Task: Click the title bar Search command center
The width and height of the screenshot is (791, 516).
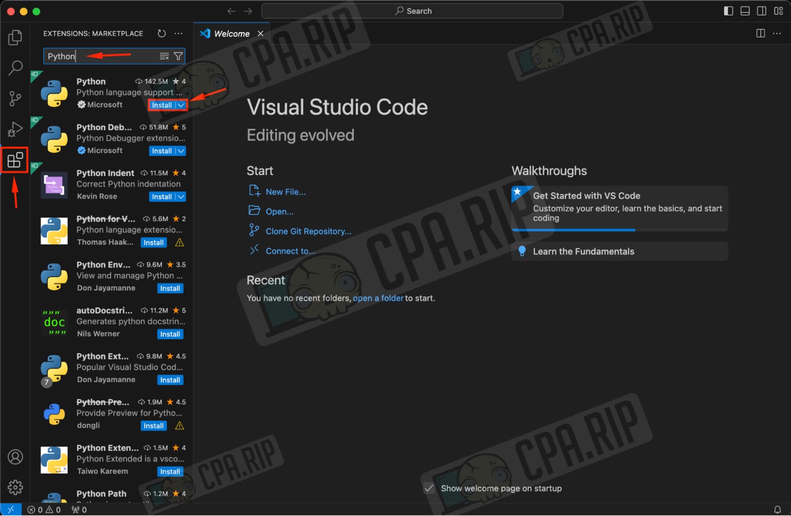Action: point(412,11)
